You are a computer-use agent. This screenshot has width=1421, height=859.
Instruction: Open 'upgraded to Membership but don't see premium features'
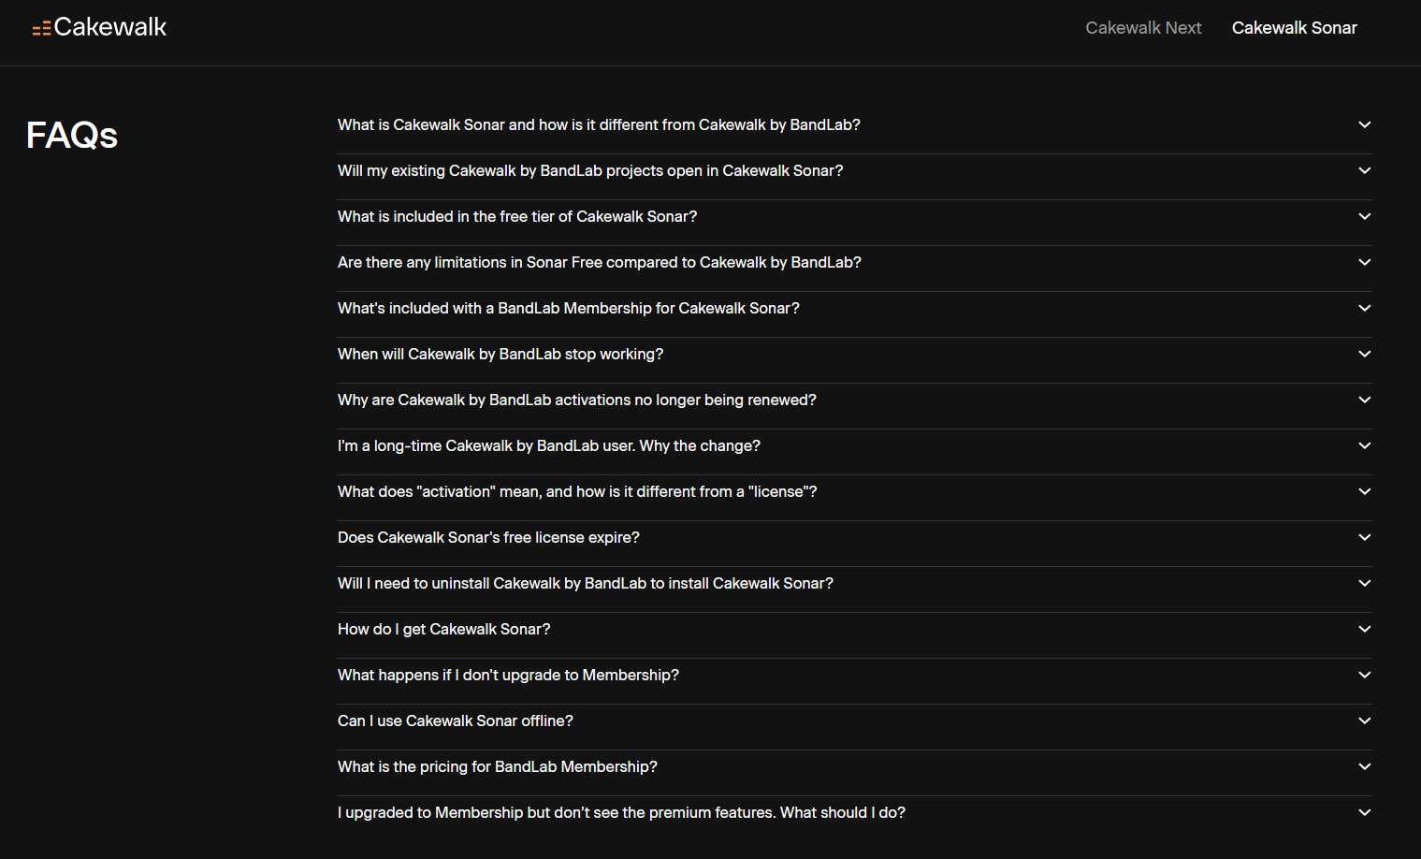coord(854,812)
